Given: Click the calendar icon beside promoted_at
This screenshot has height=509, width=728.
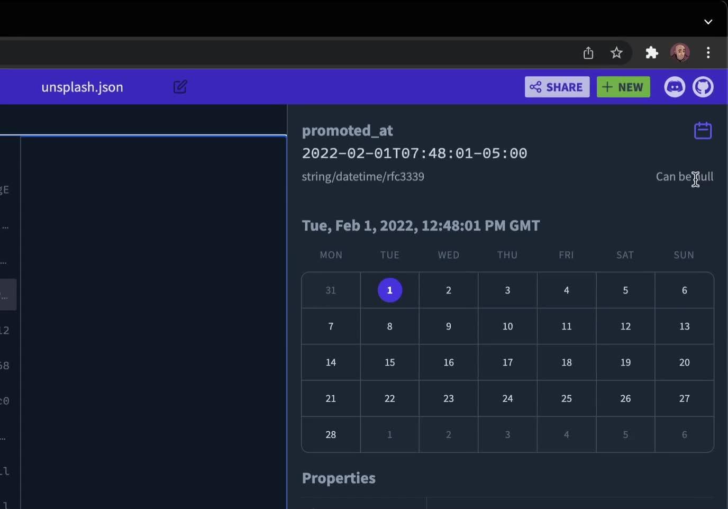Looking at the screenshot, I should pyautogui.click(x=703, y=130).
